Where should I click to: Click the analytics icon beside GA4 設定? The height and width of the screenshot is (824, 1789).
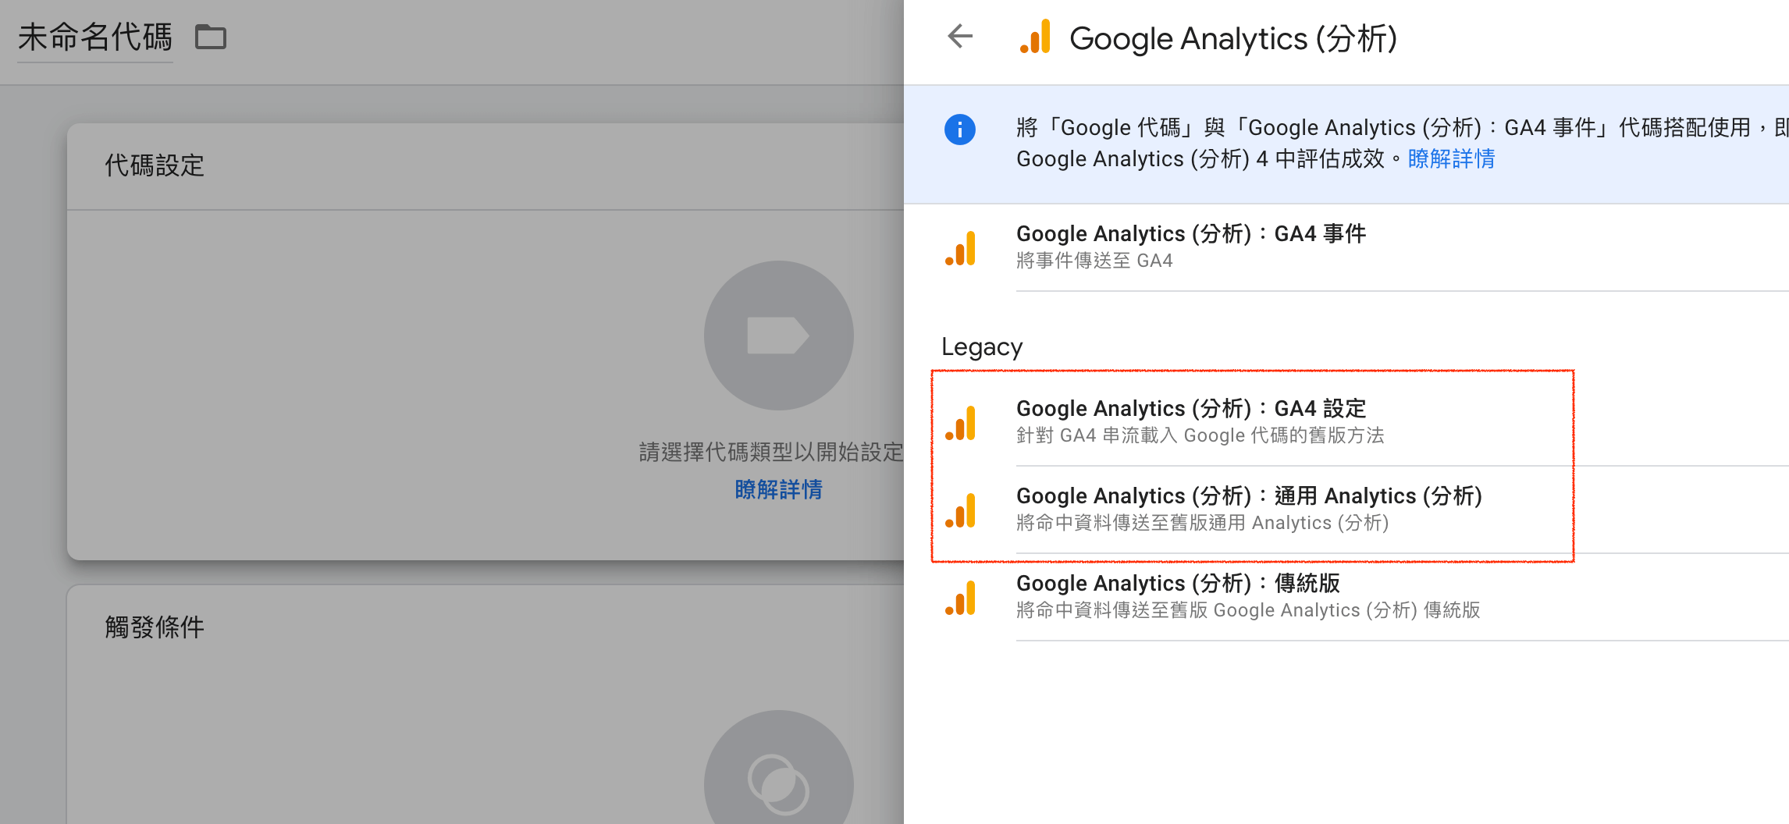[x=961, y=423]
